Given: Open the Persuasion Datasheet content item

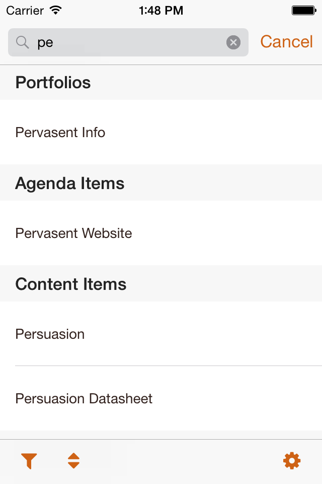Looking at the screenshot, I should (x=161, y=398).
